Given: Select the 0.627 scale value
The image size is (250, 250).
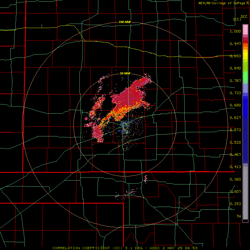Looking at the screenshot, I should [x=235, y=118].
